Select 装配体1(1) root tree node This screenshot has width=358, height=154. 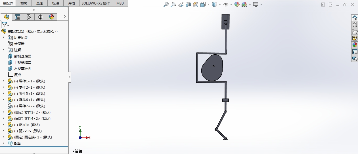[30, 31]
